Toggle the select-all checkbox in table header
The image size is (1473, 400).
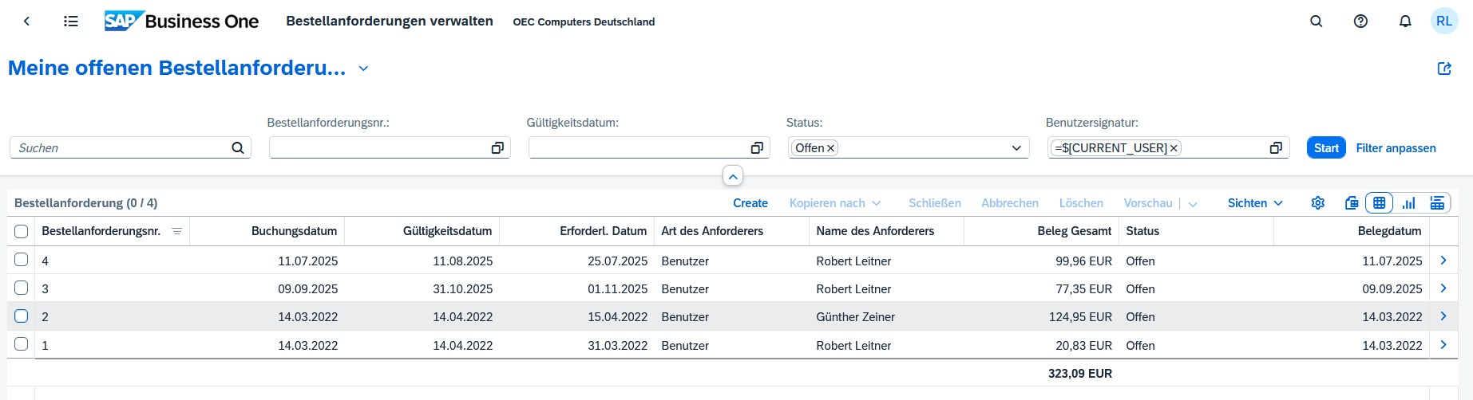click(22, 231)
